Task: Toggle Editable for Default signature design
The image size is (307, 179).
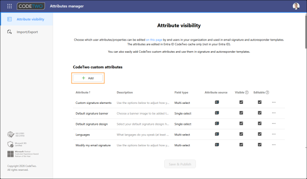Action: (260, 123)
